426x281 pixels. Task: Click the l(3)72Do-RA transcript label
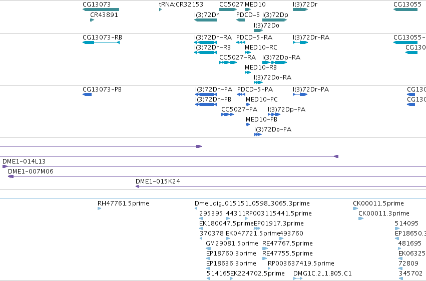(x=272, y=77)
